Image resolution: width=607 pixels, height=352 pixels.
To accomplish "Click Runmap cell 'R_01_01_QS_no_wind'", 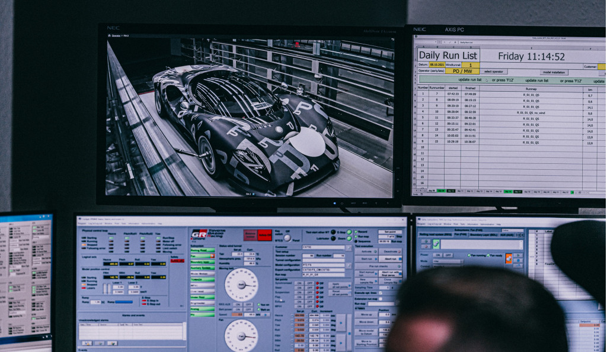I will pos(531,112).
